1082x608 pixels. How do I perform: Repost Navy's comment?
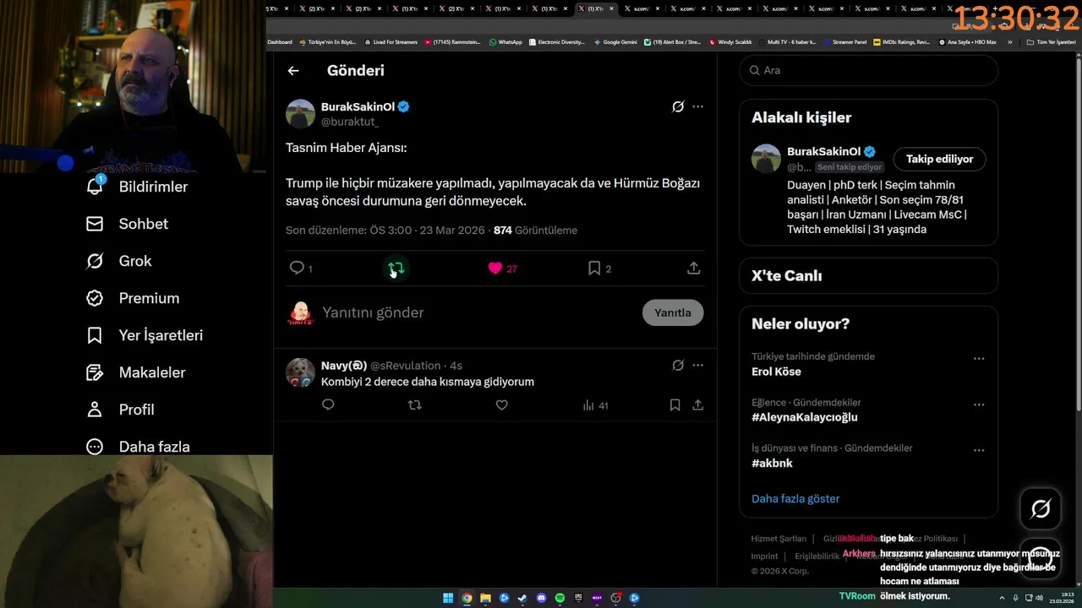tap(414, 404)
